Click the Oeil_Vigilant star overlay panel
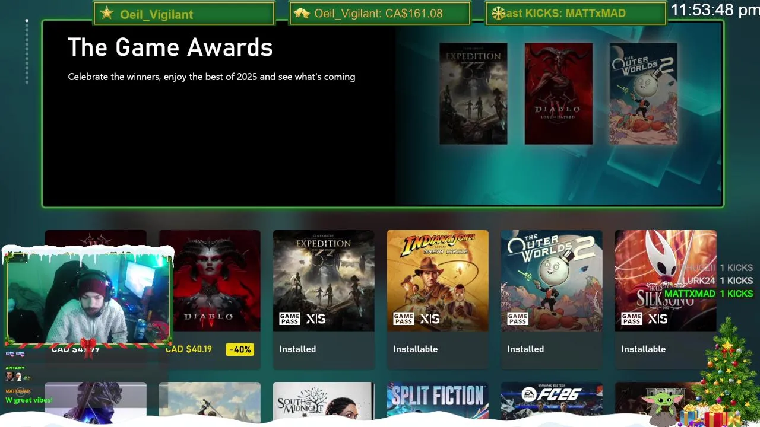 (x=184, y=14)
